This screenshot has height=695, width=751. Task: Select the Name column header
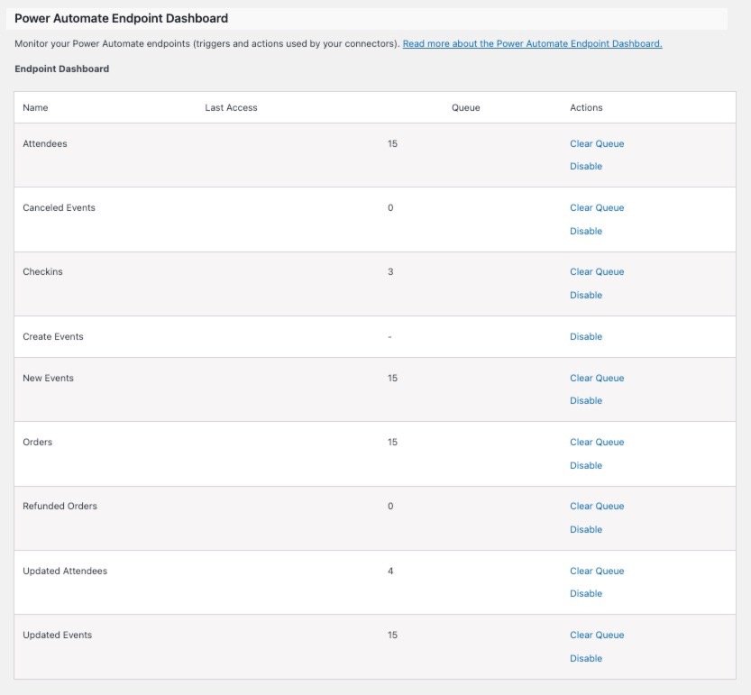tap(36, 107)
